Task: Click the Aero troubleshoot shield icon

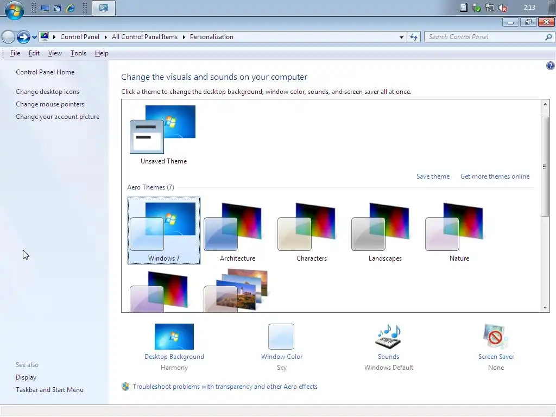Action: 125,387
